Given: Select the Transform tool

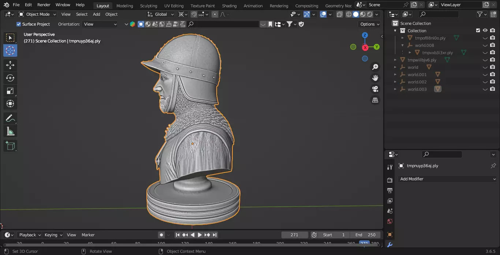Looking at the screenshot, I should pyautogui.click(x=10, y=104).
